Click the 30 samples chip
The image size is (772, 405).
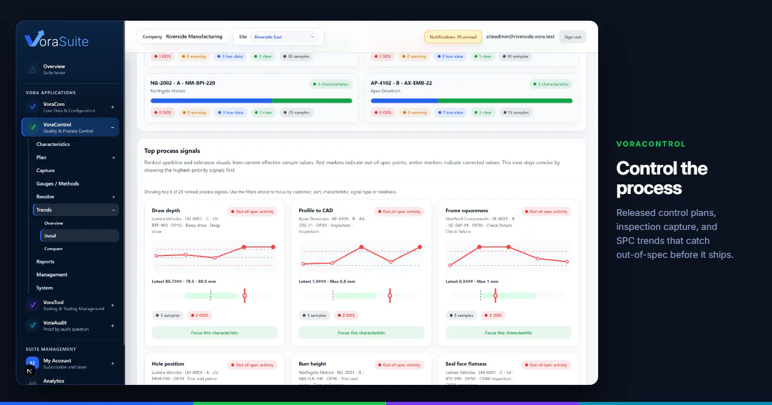(x=296, y=57)
